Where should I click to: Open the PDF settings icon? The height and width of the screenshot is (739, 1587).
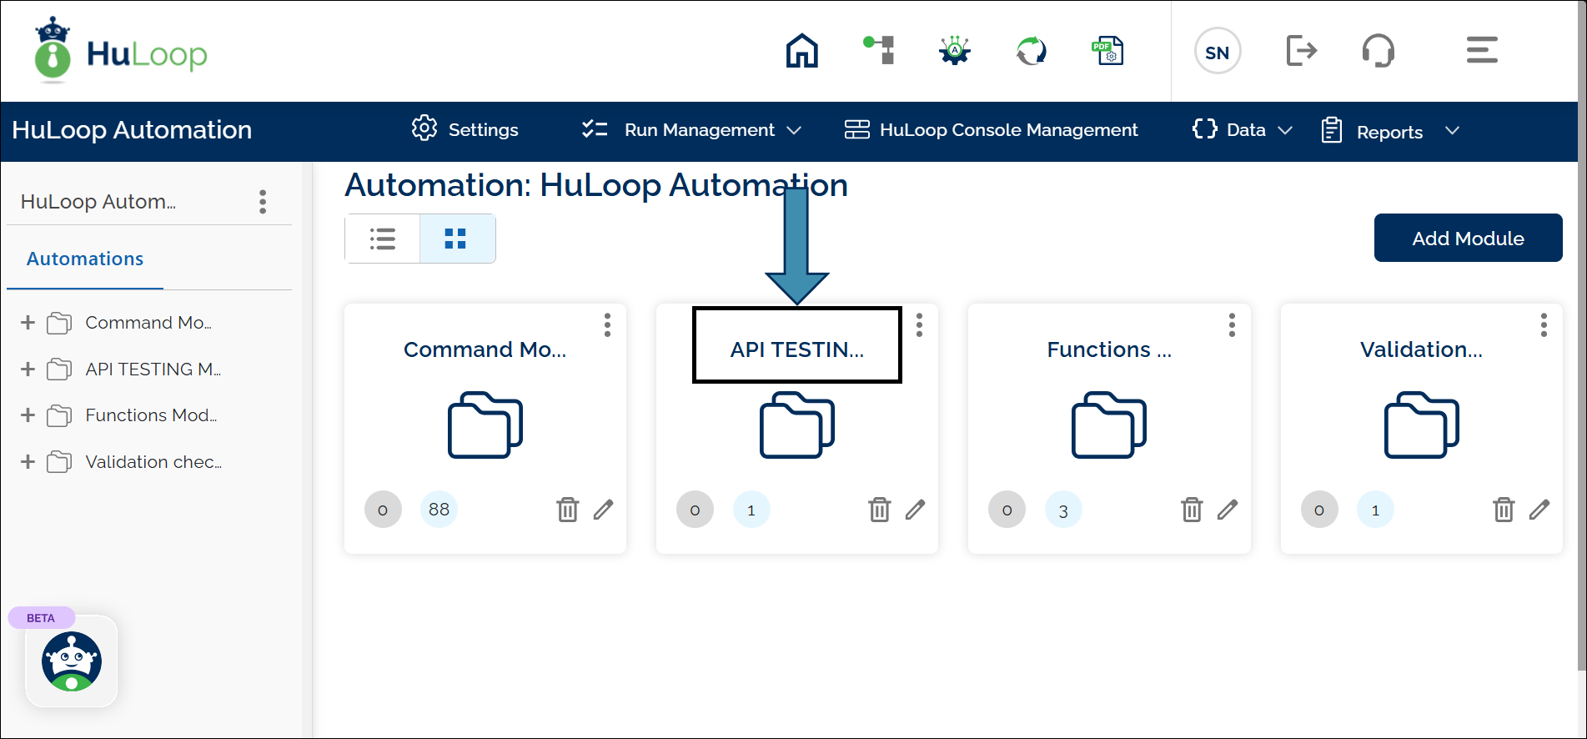tap(1108, 51)
